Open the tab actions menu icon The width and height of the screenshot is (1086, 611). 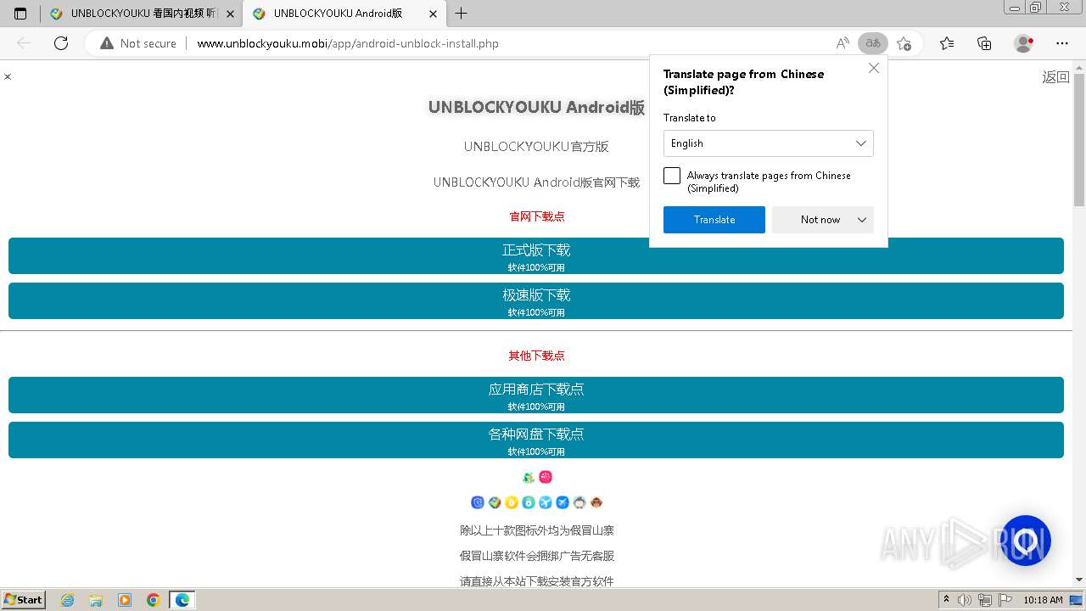[x=20, y=14]
